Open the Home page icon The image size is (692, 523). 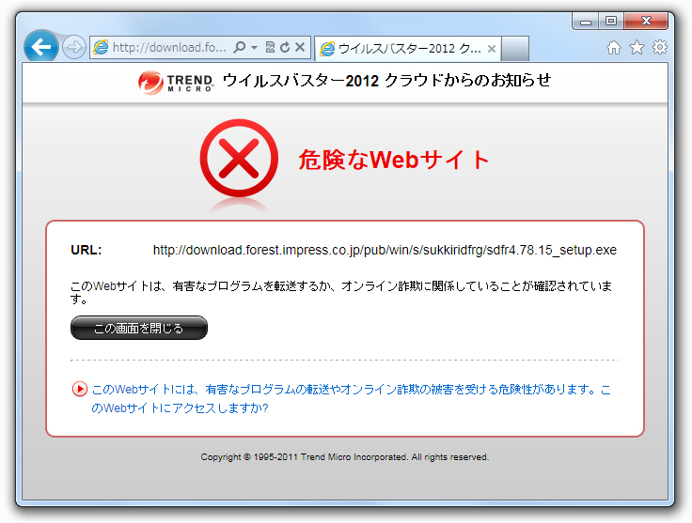click(x=613, y=47)
